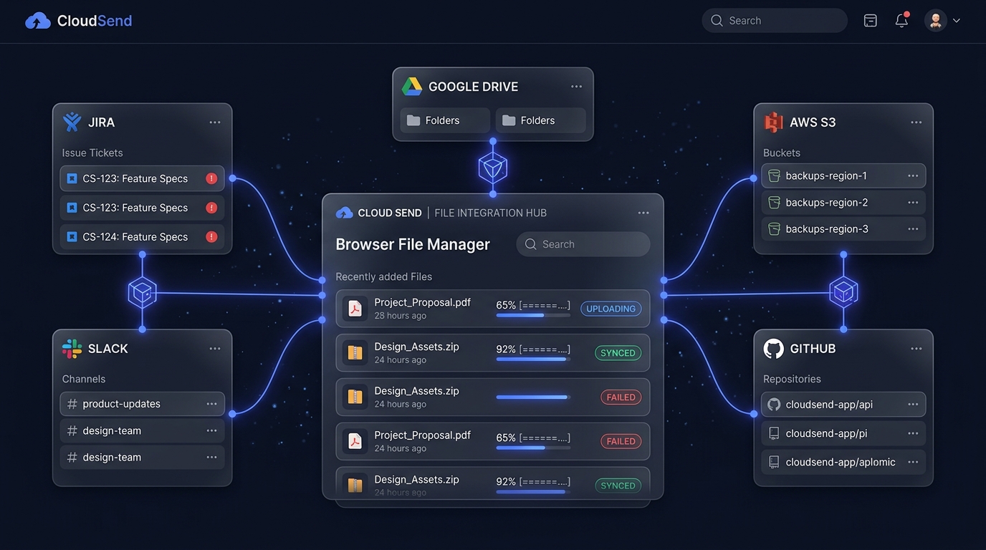The image size is (986, 550).
Task: Open the cloudsend-app/api repository
Action: pos(843,405)
